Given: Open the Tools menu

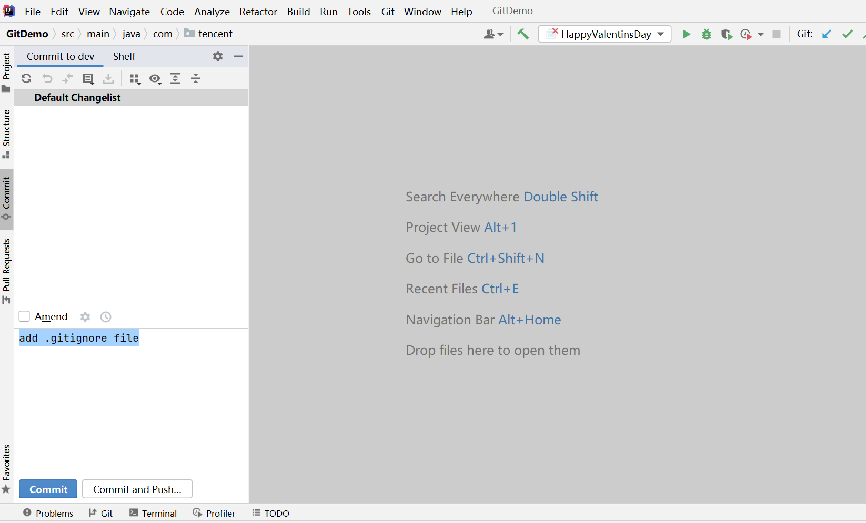Looking at the screenshot, I should 359,12.
